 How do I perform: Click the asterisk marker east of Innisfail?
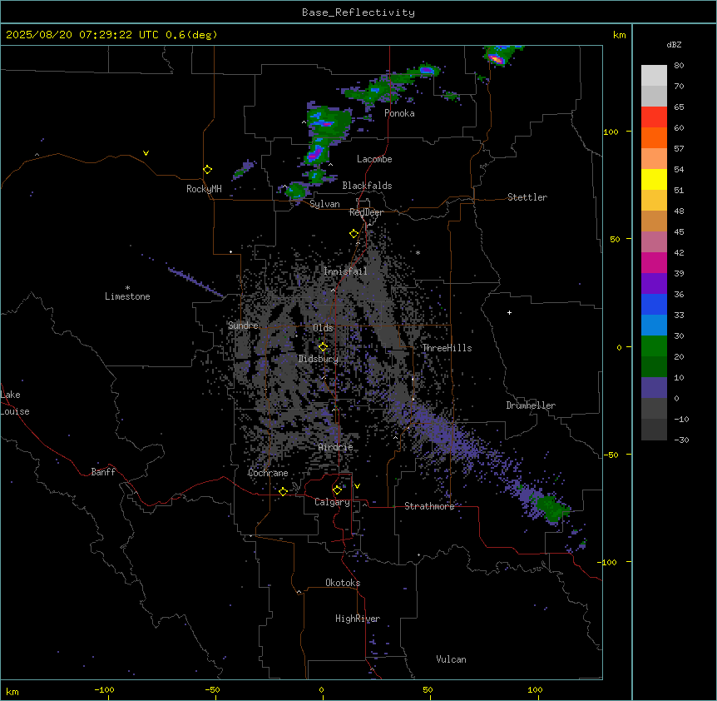[x=418, y=252]
